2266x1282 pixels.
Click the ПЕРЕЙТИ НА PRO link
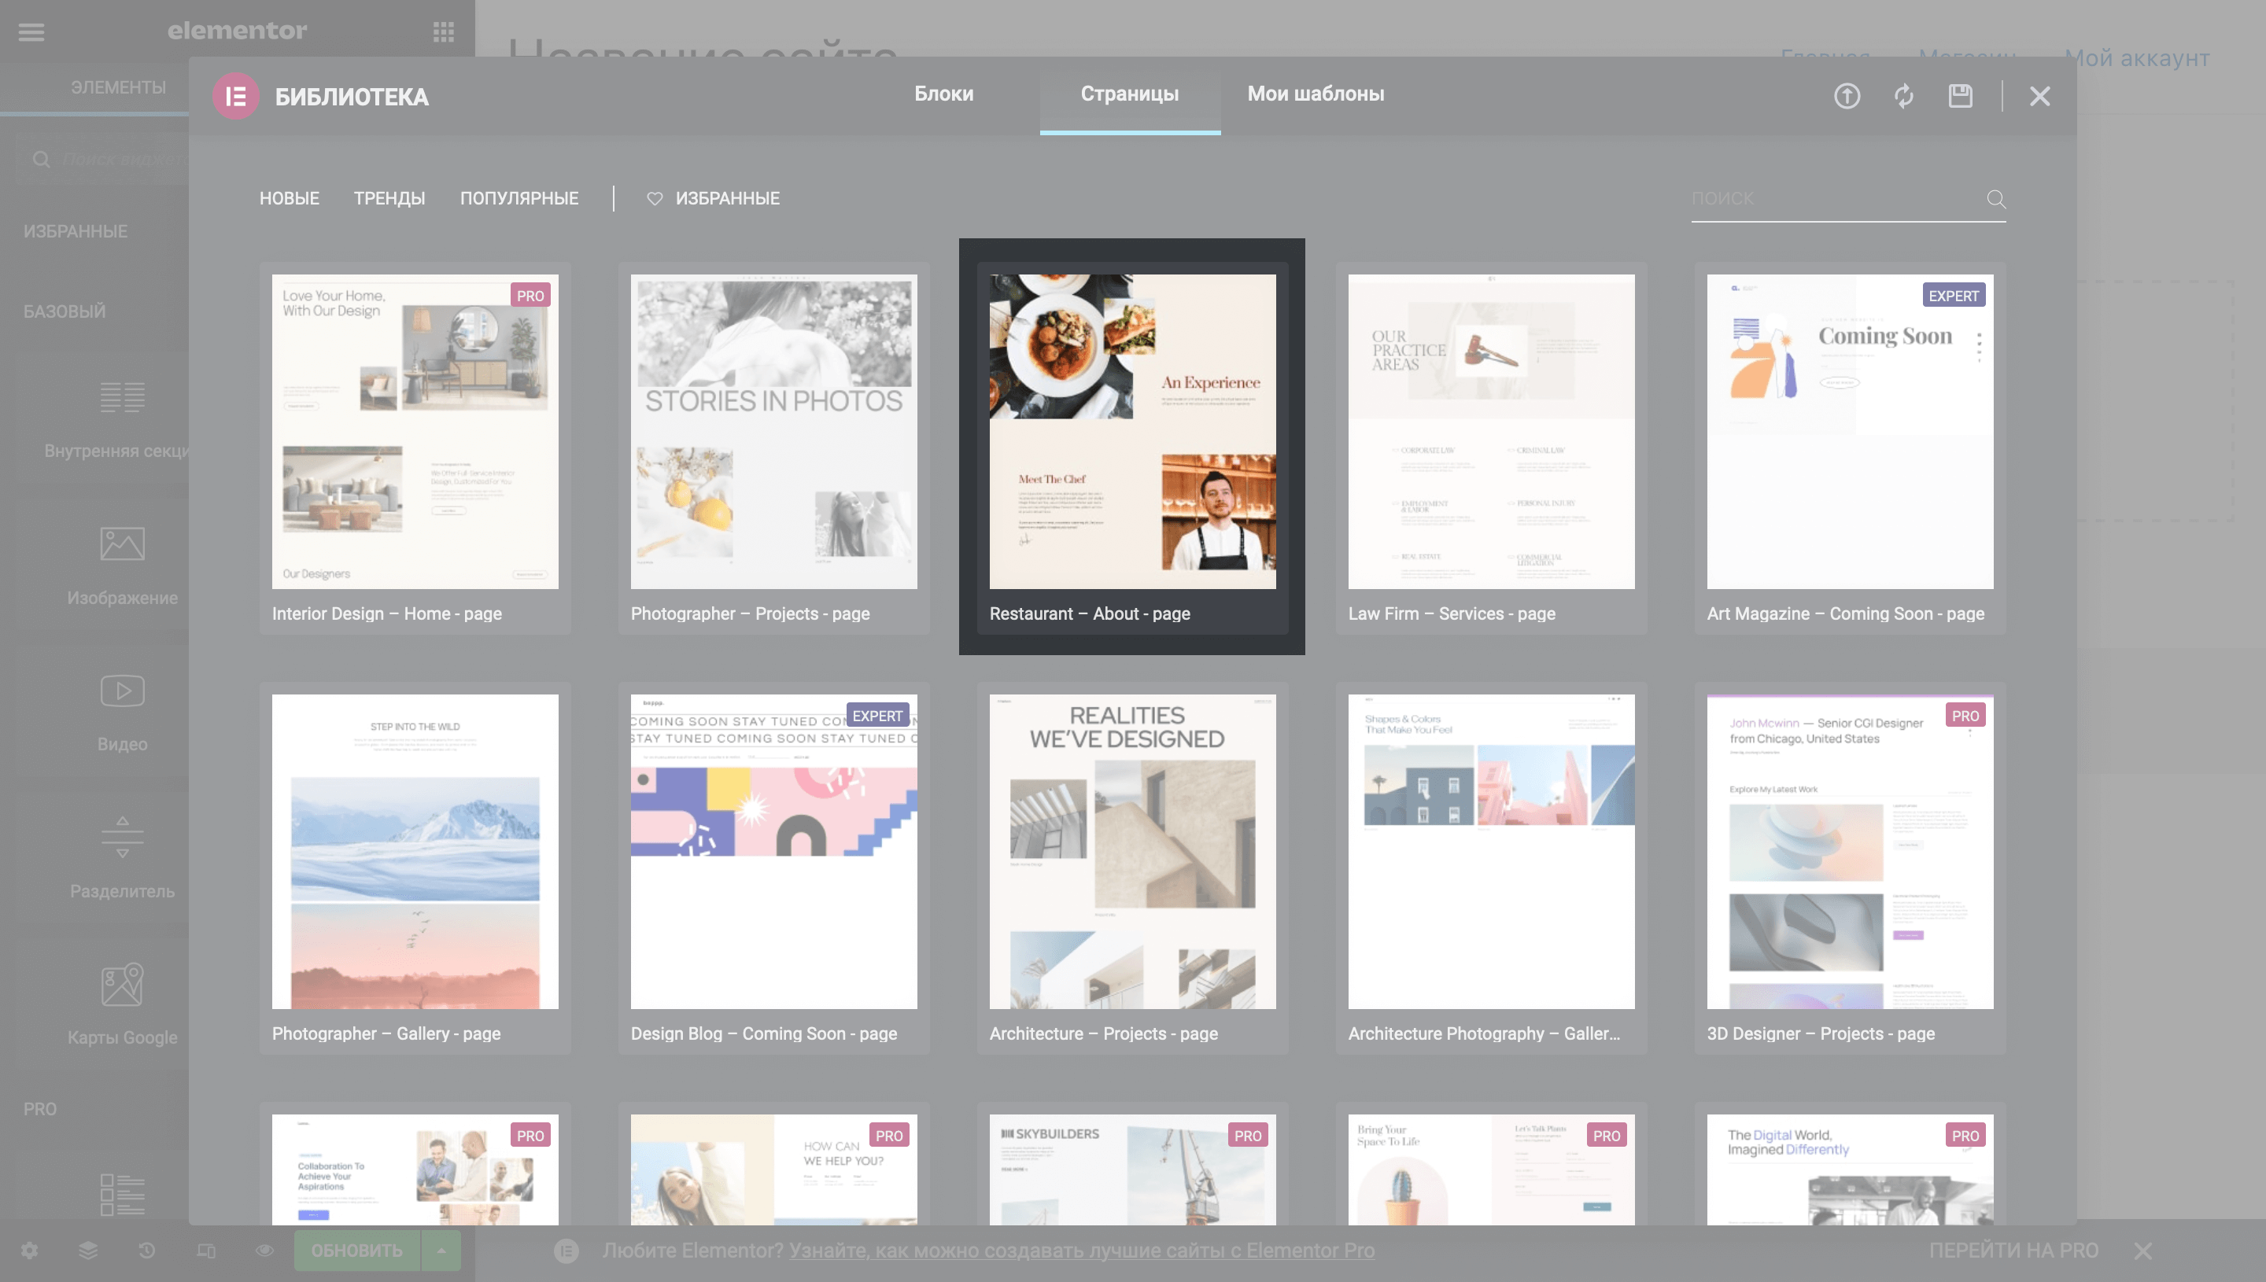click(x=2013, y=1251)
